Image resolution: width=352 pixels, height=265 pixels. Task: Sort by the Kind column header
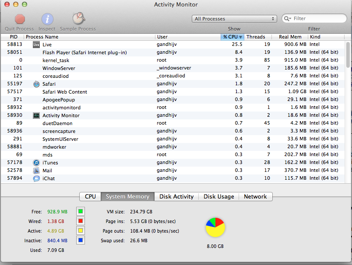click(326, 37)
